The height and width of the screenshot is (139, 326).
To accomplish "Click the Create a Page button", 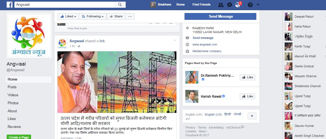I will [19, 137].
